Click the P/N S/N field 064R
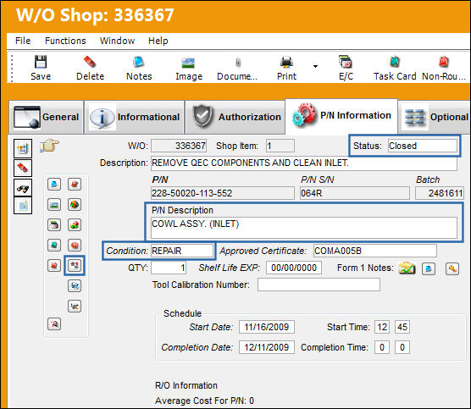This screenshot has width=471, height=409. 355,193
